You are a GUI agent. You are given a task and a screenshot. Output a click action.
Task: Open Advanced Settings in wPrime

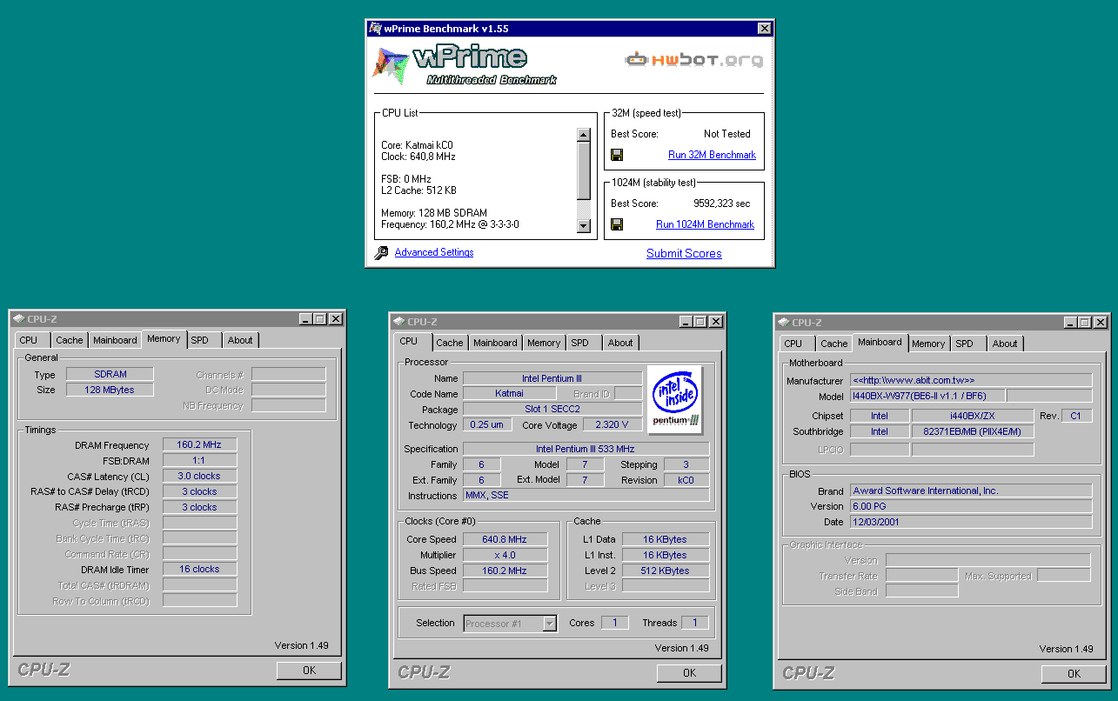[x=434, y=252]
